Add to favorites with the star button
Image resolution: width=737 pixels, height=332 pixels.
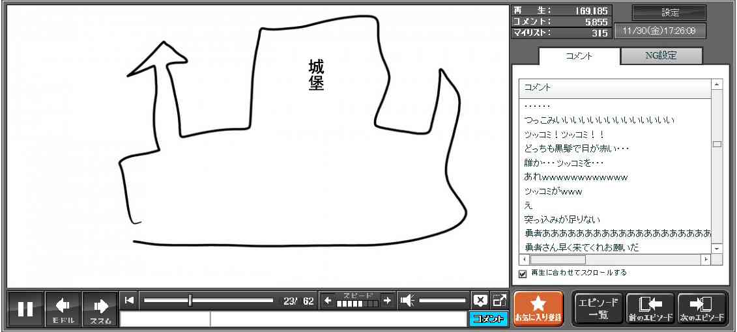538,309
